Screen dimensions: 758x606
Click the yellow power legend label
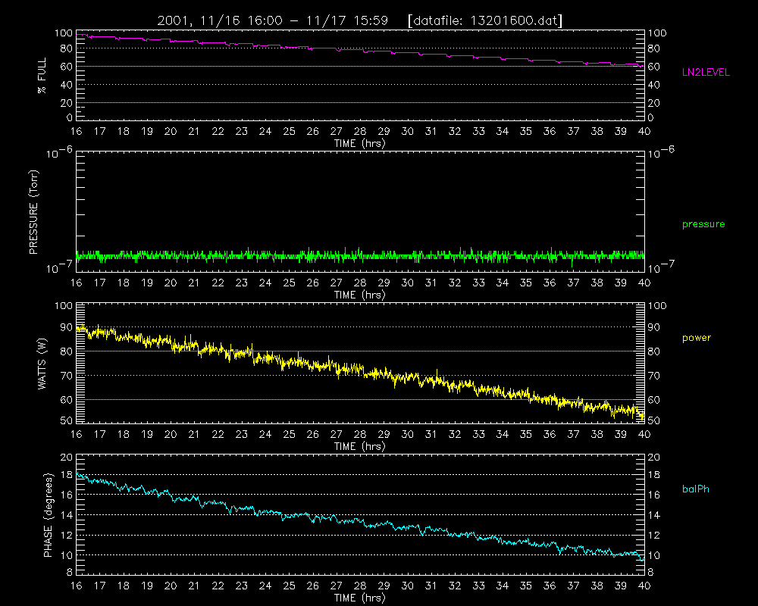[x=697, y=338]
